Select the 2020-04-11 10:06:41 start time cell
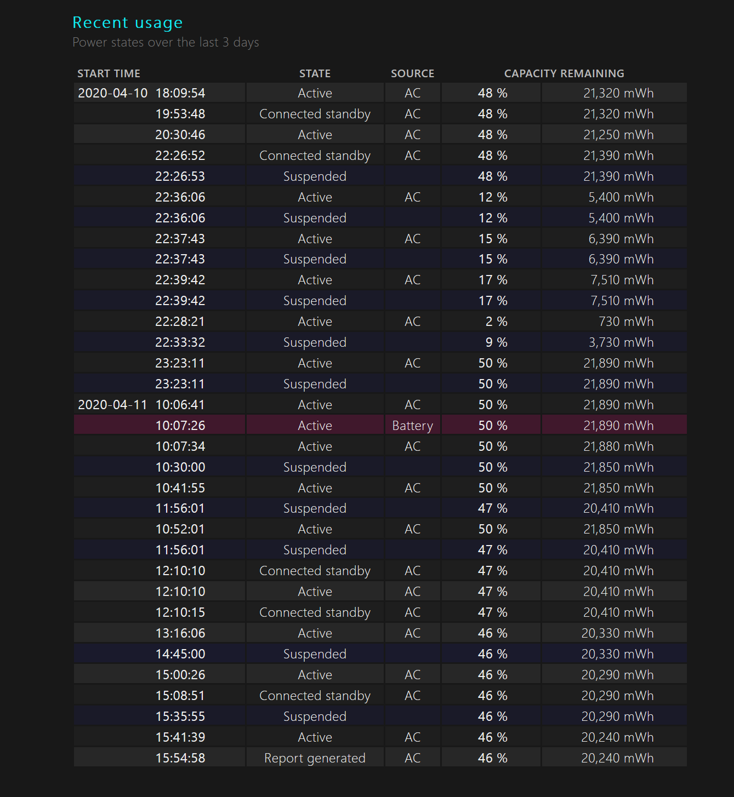 tap(160, 405)
